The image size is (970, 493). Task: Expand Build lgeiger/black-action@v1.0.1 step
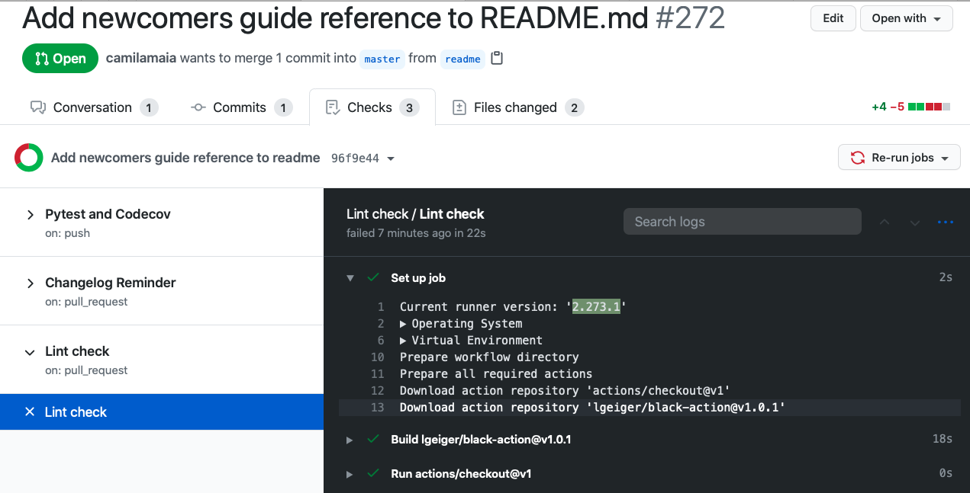(x=350, y=440)
